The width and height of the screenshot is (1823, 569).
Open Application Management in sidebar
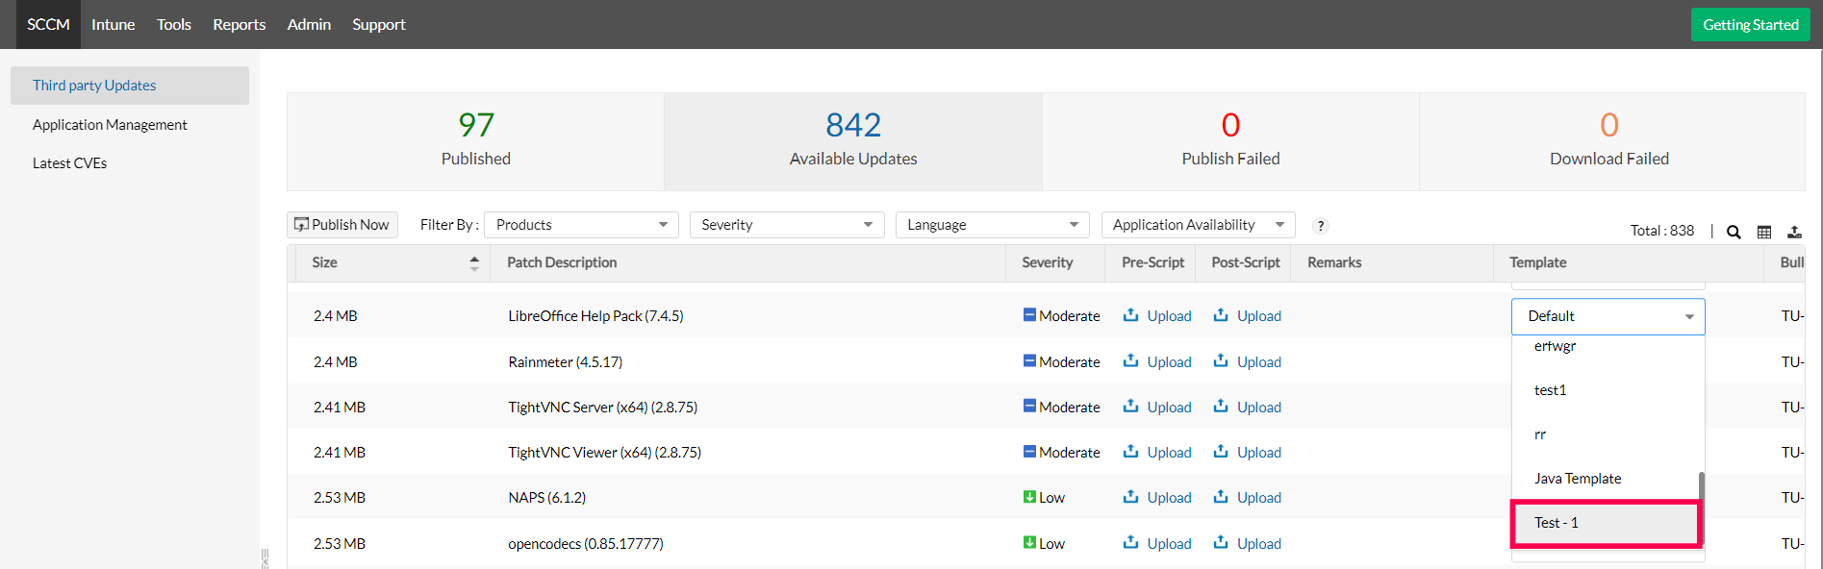[x=110, y=125]
